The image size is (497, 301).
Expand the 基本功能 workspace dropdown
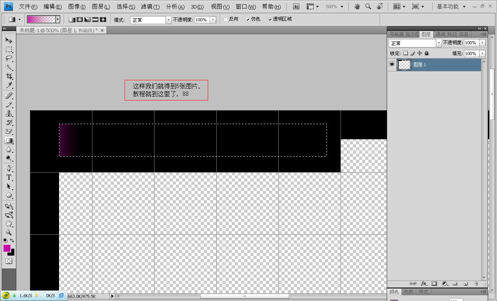pyautogui.click(x=451, y=7)
